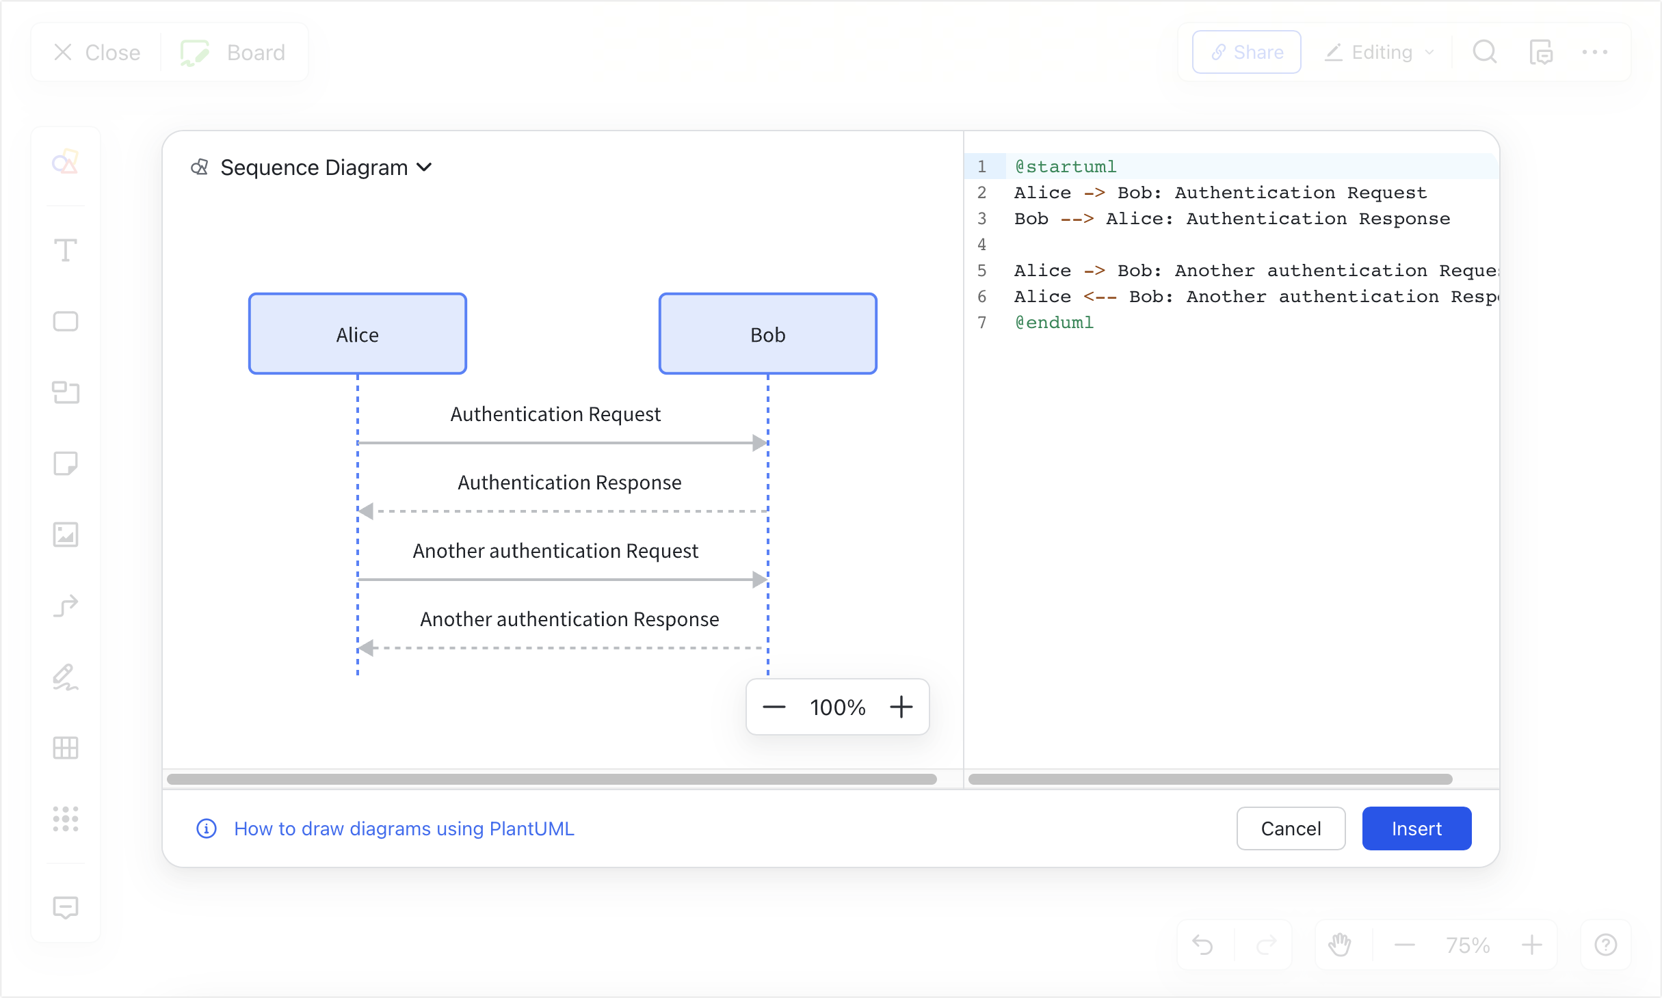Click the PlantUML info icon
This screenshot has height=998, width=1662.
pos(207,828)
